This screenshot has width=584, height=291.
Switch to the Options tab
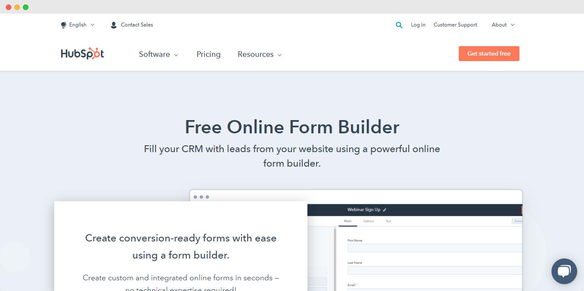[x=369, y=221]
